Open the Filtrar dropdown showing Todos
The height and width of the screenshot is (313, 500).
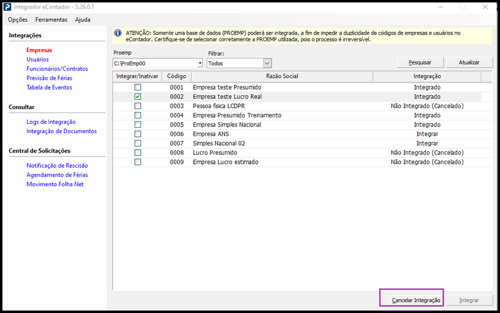pos(267,63)
